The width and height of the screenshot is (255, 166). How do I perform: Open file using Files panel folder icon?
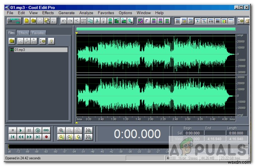12,41
